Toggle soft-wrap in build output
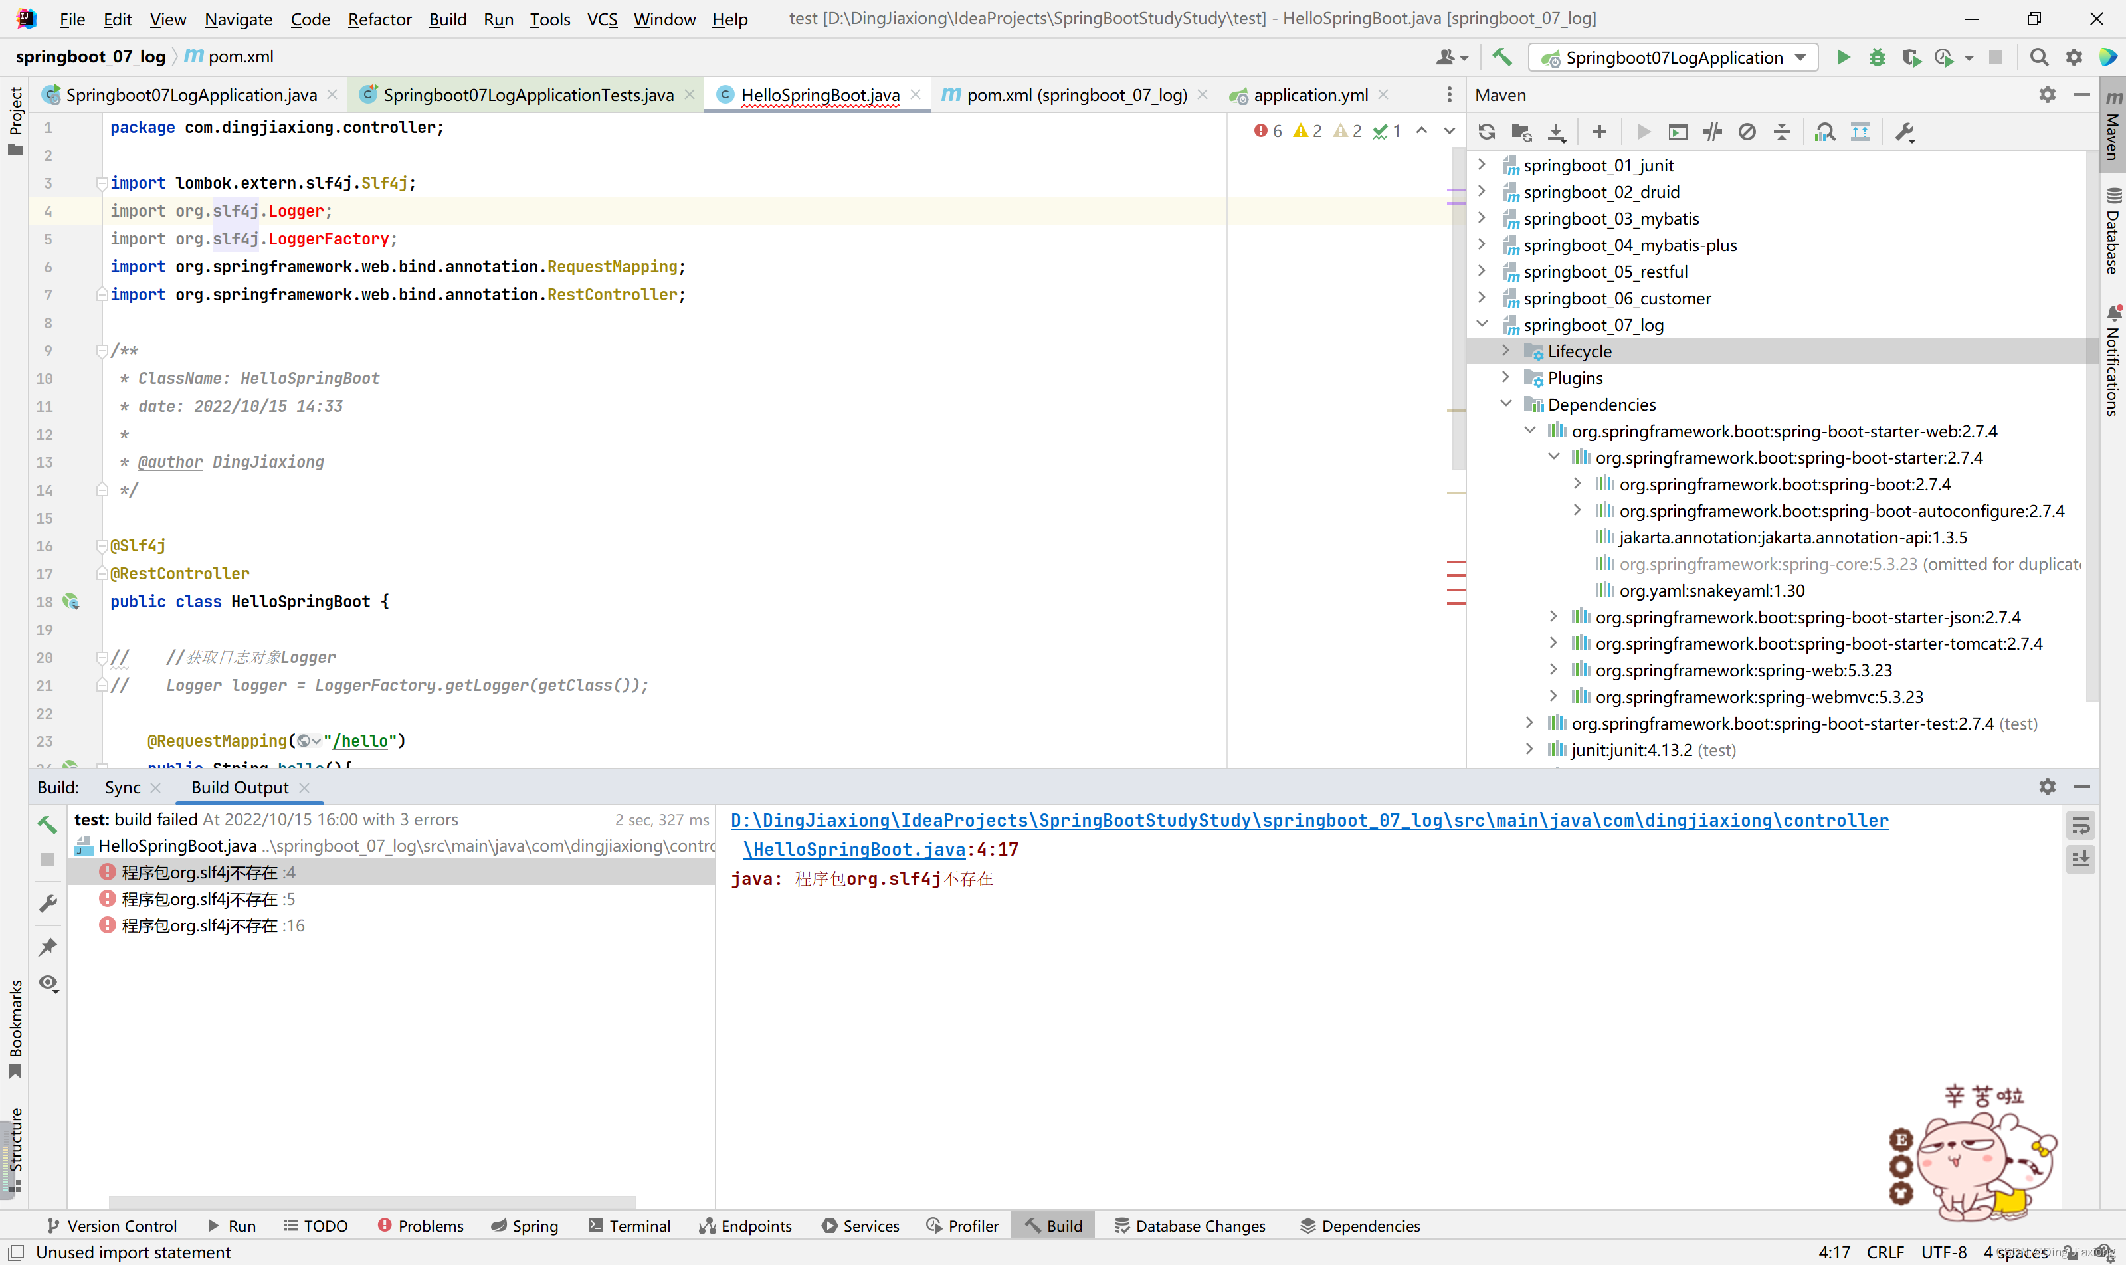This screenshot has width=2126, height=1265. tap(2080, 825)
